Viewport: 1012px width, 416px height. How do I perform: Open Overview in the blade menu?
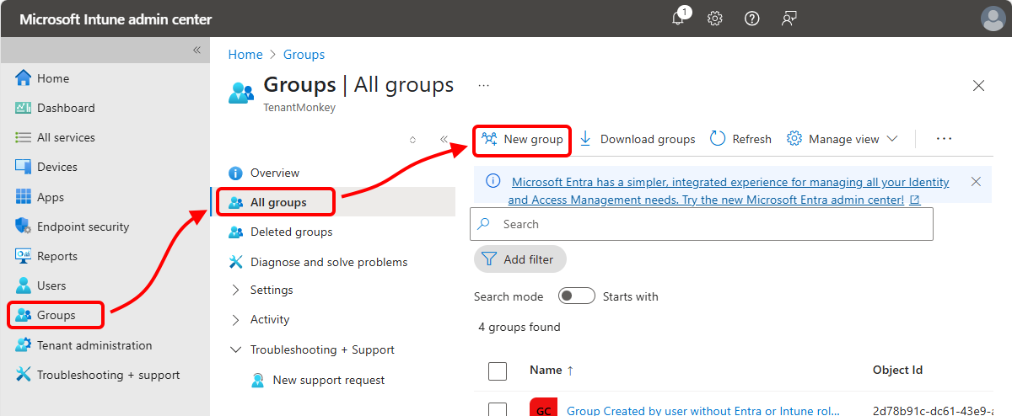coord(264,173)
